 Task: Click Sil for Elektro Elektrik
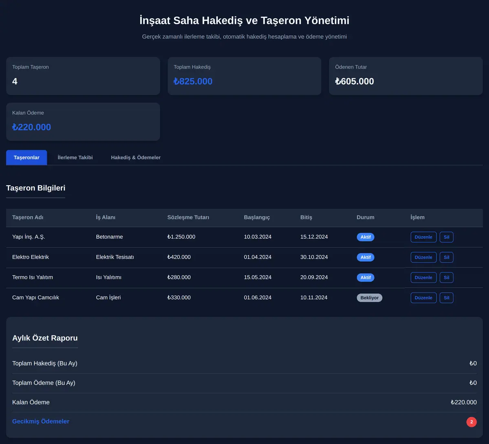(x=447, y=257)
